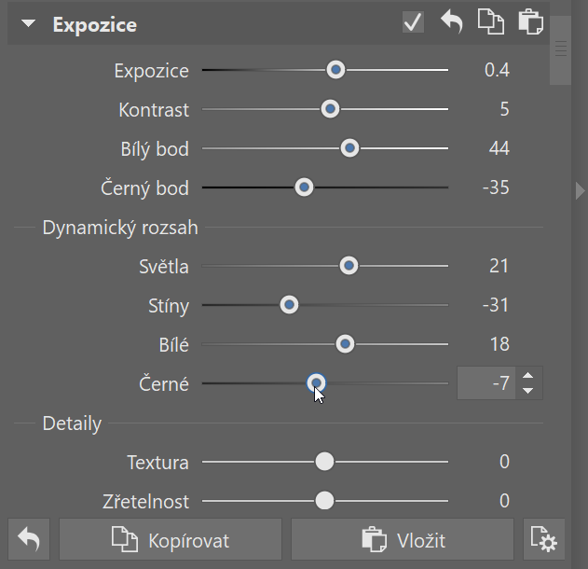Decrease the Černé value with down stepper
588x569 pixels.
pos(528,391)
